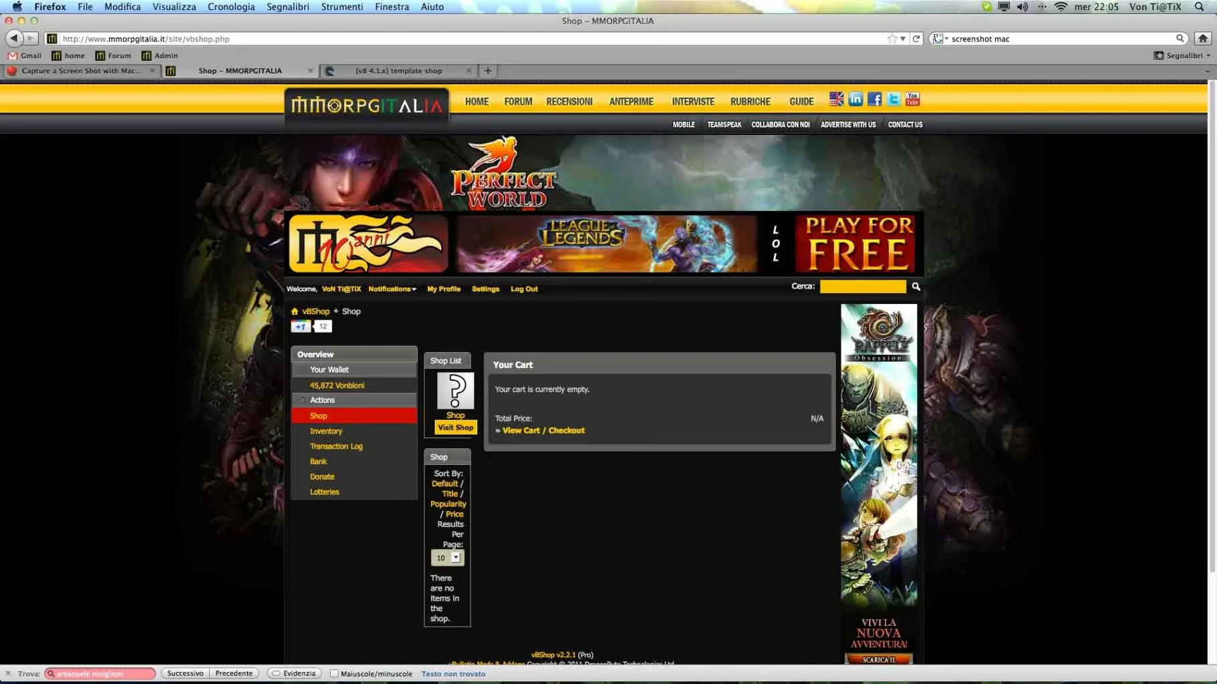1217x684 pixels.
Task: Switch to the template shop tab
Action: click(398, 71)
